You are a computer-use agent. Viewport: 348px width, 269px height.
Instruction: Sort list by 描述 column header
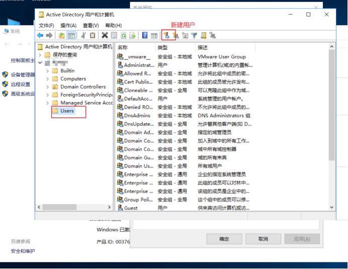[225, 47]
